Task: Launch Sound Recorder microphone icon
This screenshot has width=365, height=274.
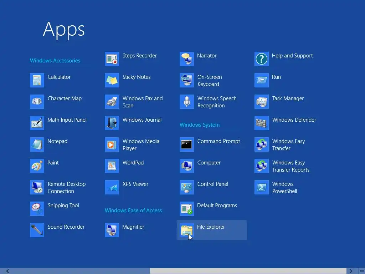Action: click(x=37, y=230)
